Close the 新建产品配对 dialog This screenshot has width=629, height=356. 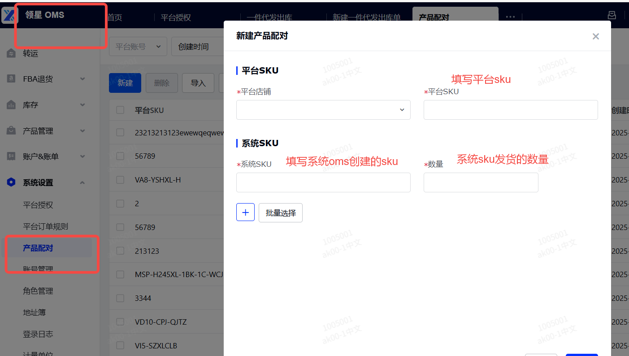pyautogui.click(x=596, y=36)
